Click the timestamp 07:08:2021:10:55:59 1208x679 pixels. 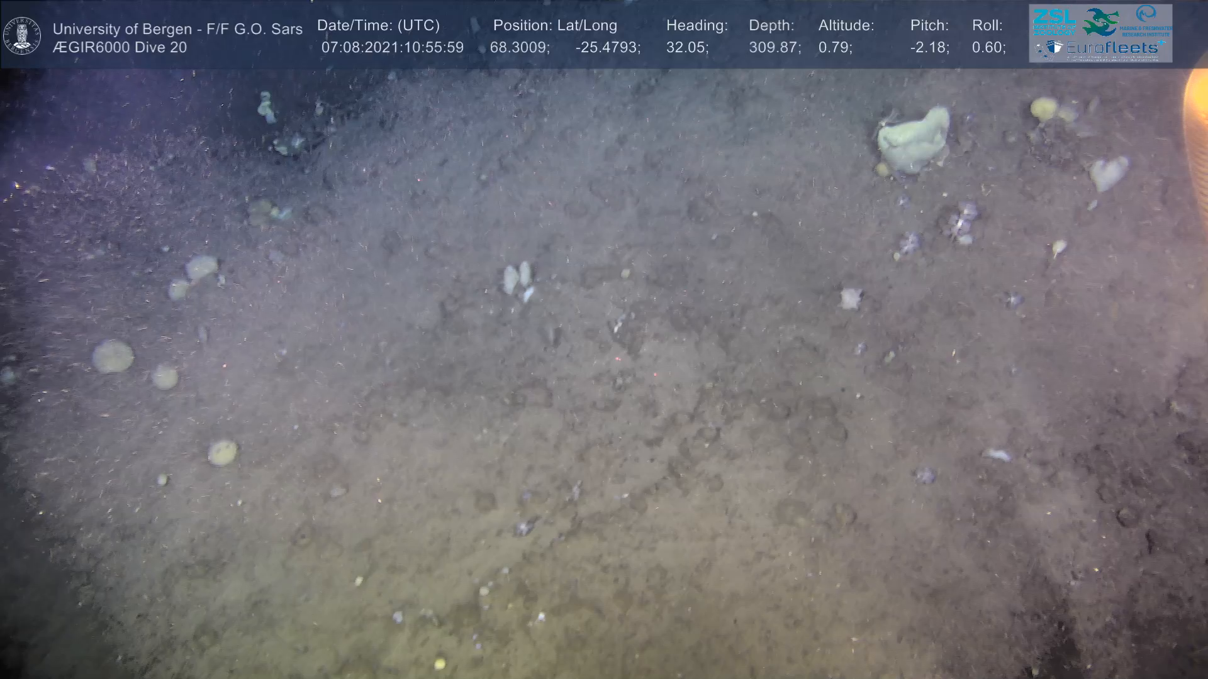(392, 48)
